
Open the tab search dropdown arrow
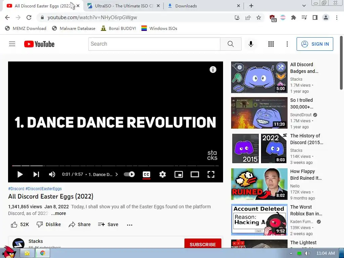click(x=304, y=6)
